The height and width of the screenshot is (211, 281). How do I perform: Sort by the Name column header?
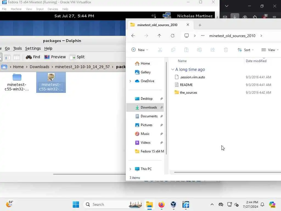point(182,61)
